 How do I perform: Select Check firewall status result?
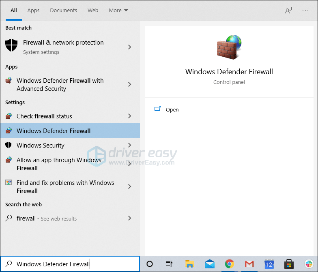click(70, 116)
